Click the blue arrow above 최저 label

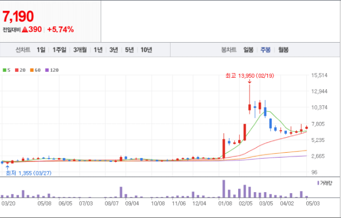(x=8, y=167)
